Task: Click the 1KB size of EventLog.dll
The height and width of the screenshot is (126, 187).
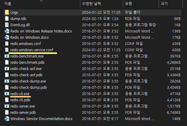Action: click(x=177, y=25)
